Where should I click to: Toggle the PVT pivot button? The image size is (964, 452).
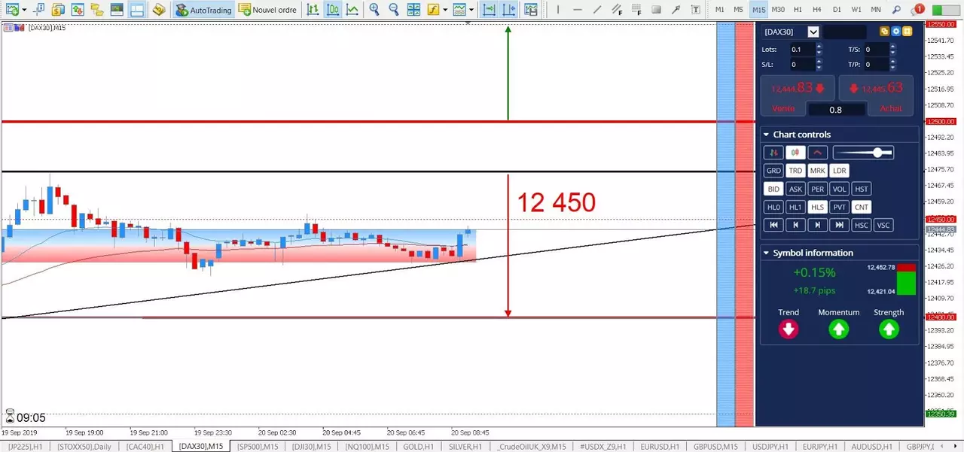(839, 207)
